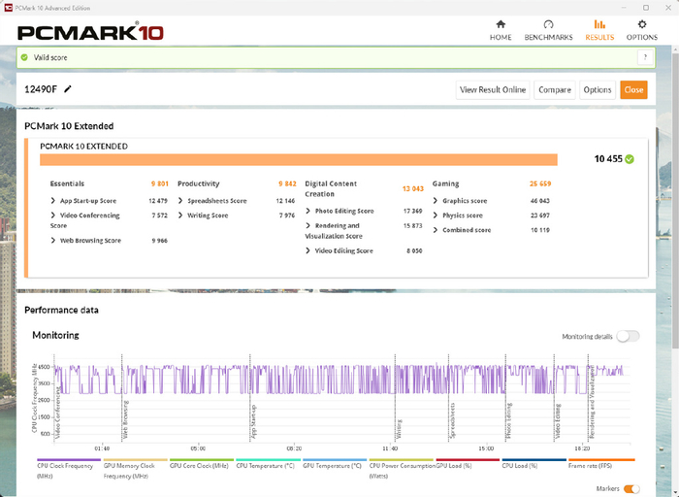Click the CPU Power Consumption legend swatch
The height and width of the screenshot is (497, 679).
click(x=401, y=460)
